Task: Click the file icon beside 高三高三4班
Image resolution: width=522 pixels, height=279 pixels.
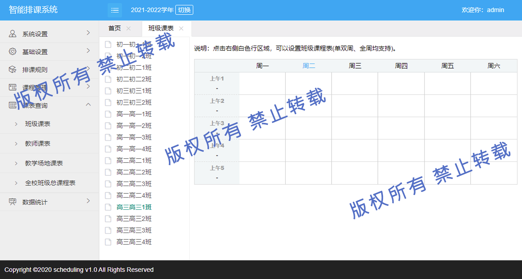Action: click(108, 242)
